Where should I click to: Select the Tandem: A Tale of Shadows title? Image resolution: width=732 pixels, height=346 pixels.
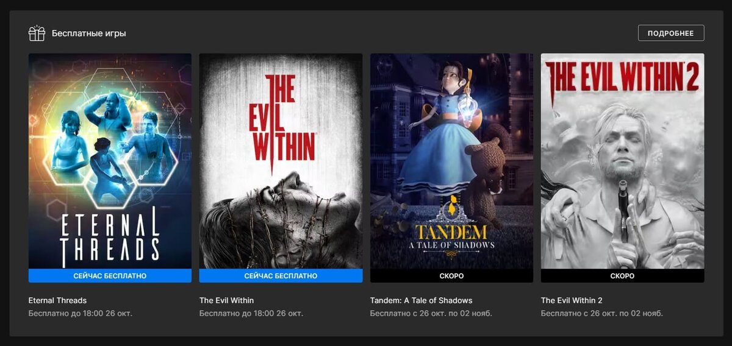tap(421, 300)
